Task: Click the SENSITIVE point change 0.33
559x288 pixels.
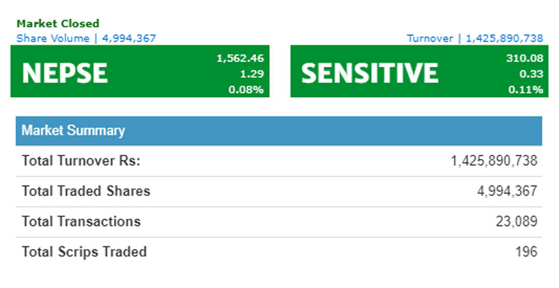Action: [x=532, y=74]
